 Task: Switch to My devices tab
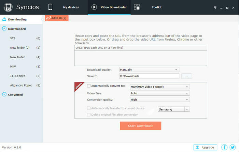click(x=71, y=7)
